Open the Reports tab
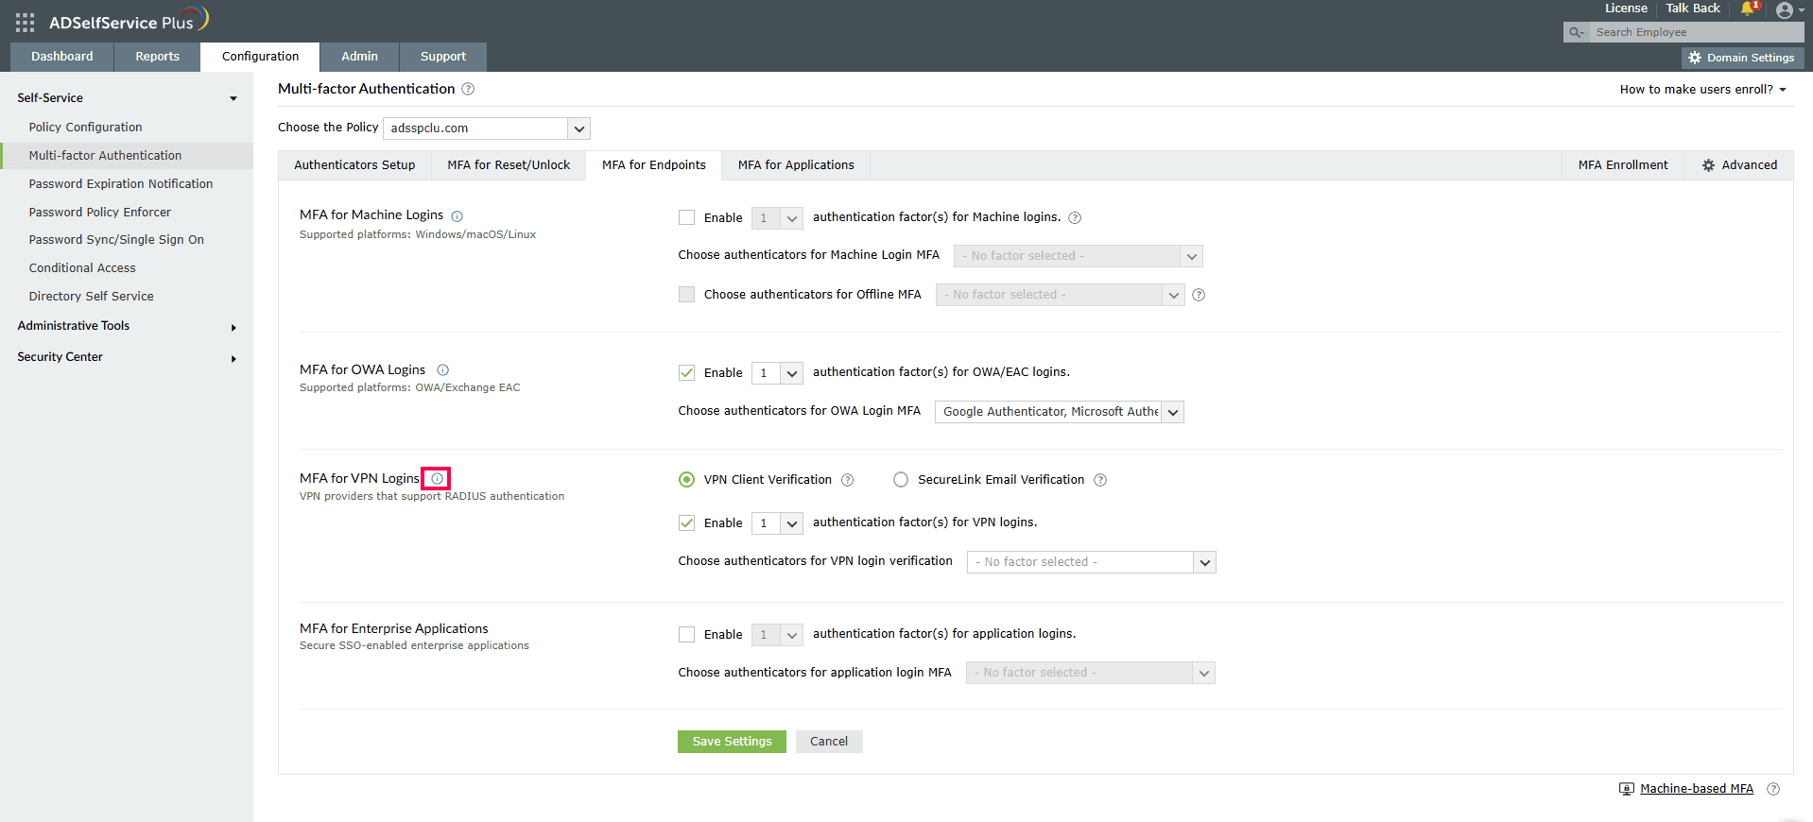 tap(157, 57)
